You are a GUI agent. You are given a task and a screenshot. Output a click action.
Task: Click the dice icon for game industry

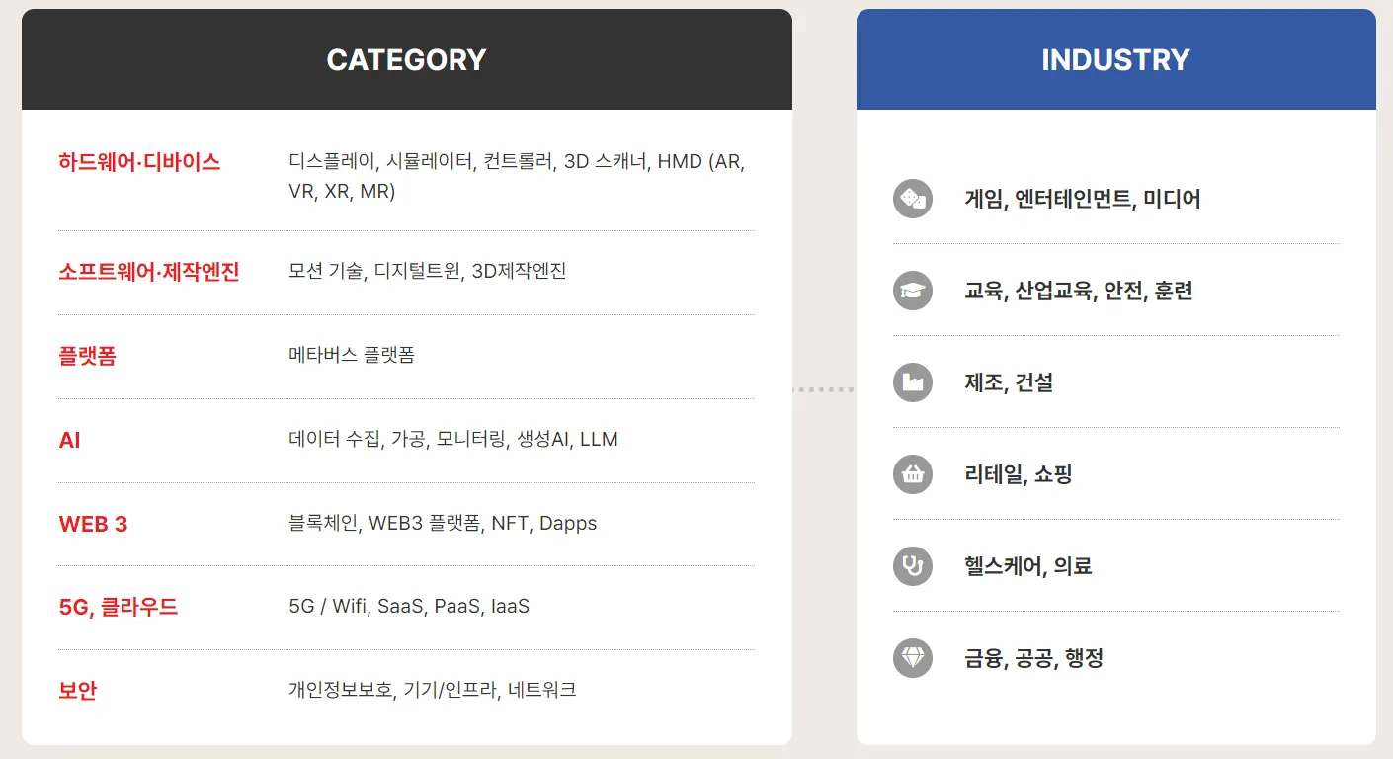point(912,199)
